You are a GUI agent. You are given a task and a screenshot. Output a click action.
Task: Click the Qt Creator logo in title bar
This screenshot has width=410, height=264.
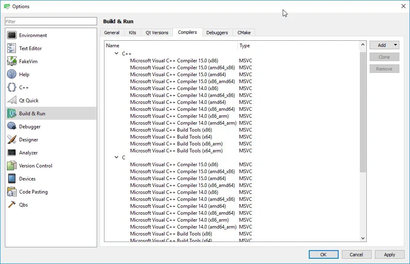coord(7,6)
